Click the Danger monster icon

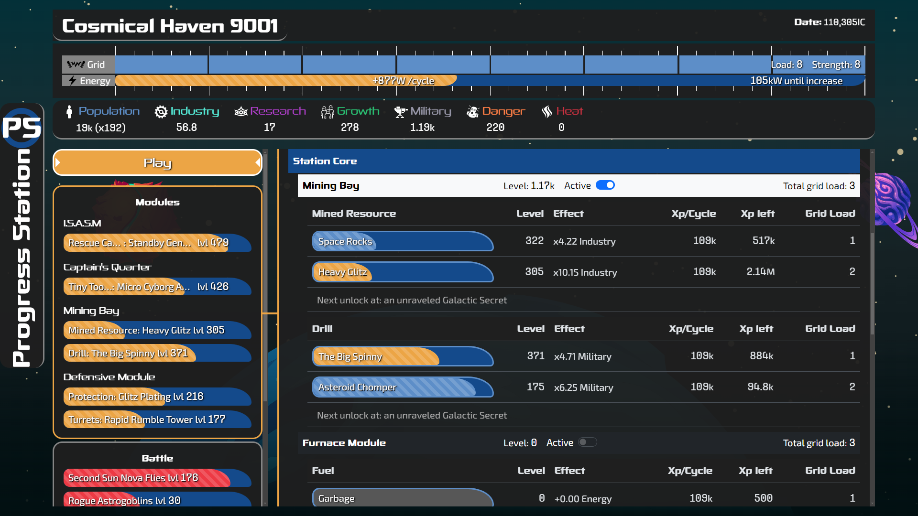pos(472,111)
